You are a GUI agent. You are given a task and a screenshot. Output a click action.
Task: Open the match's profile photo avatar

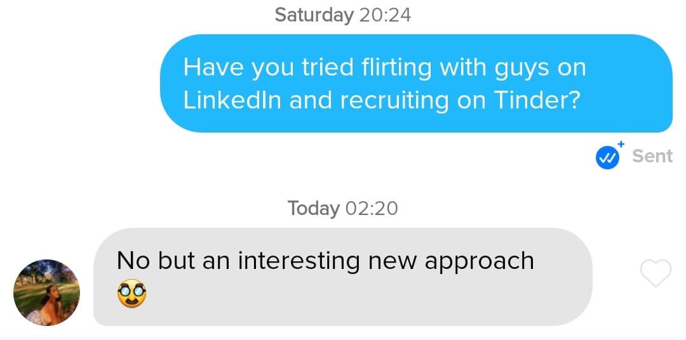[46, 292]
